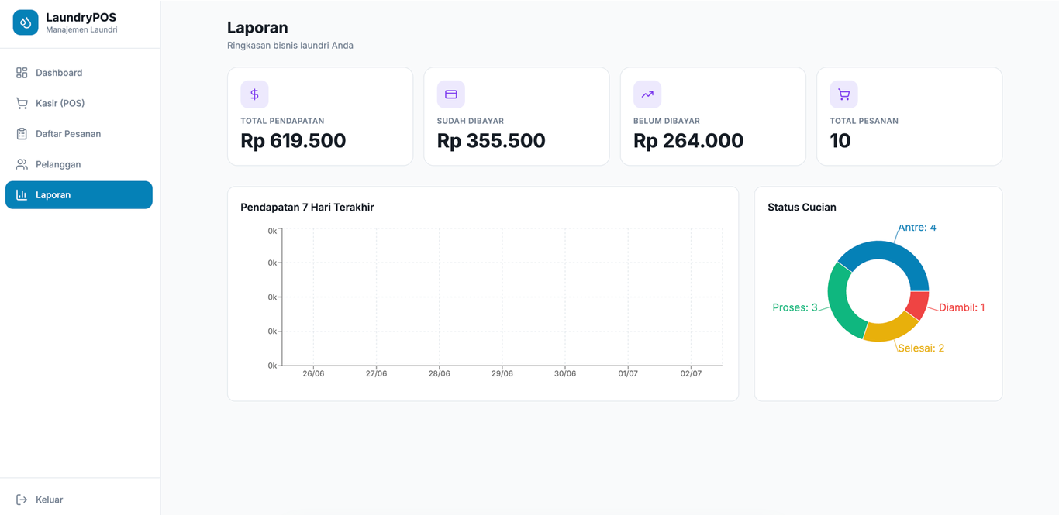The height and width of the screenshot is (515, 1059).
Task: Click the cart icon on Total Pesanan card
Action: click(844, 94)
